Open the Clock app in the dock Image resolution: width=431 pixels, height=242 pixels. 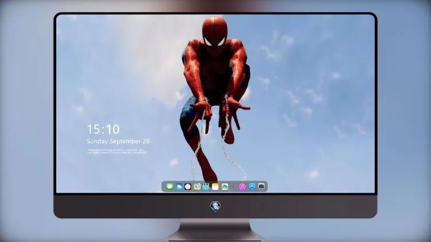click(x=188, y=186)
